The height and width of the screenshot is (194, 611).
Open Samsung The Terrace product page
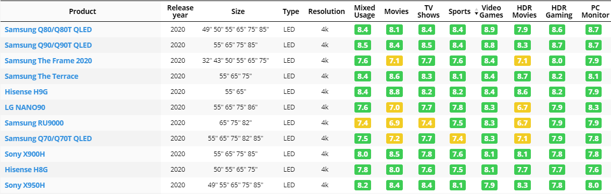(41, 76)
